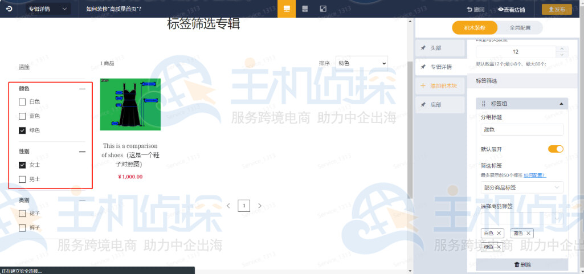Collapse the 标签组 panel triangle

point(561,104)
